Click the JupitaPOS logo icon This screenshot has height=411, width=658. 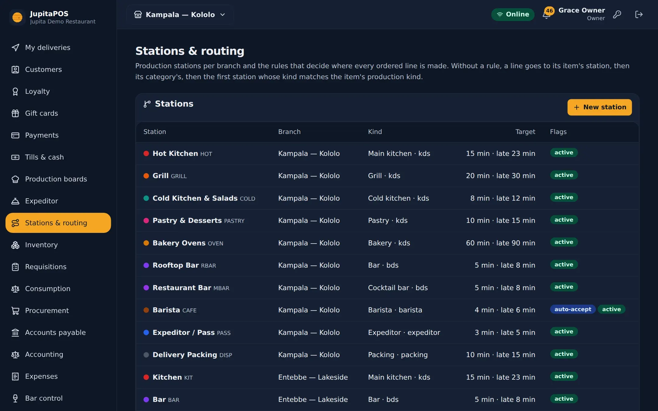[x=17, y=17]
